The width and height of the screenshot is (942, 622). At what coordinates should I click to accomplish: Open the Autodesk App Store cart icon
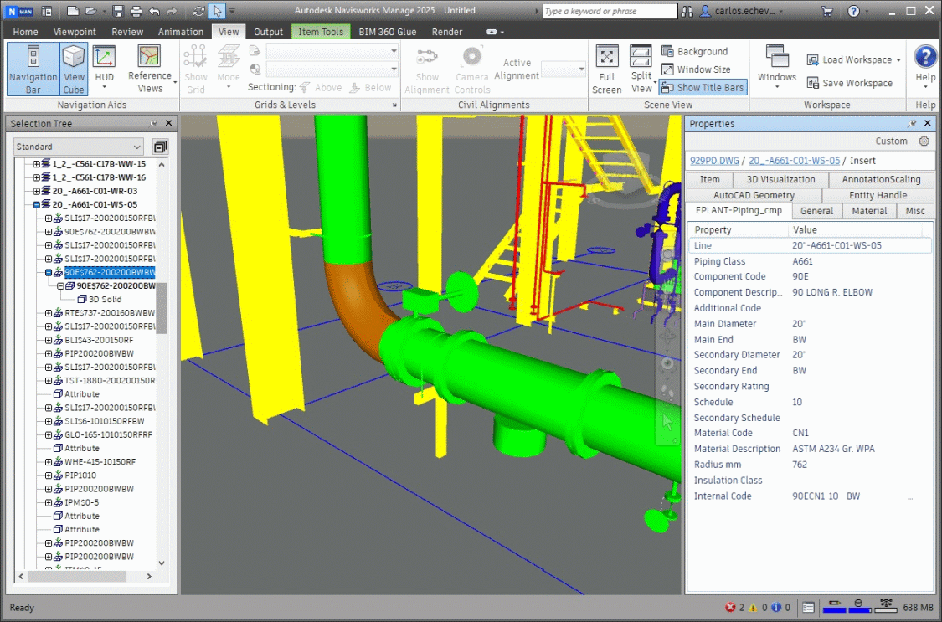[827, 11]
